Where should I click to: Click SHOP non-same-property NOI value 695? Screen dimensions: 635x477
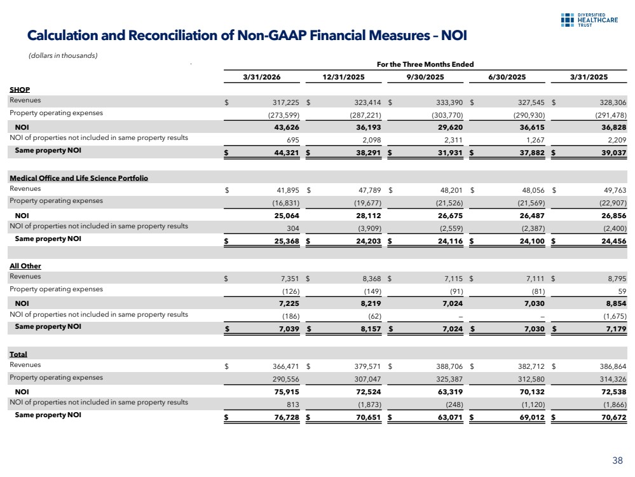(x=293, y=140)
